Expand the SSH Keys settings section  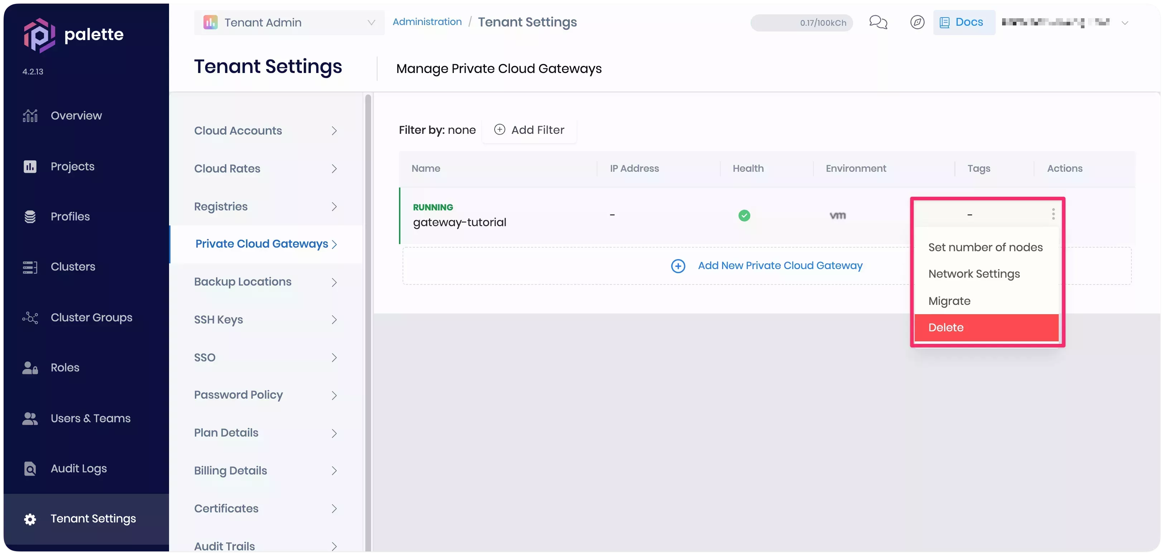266,320
